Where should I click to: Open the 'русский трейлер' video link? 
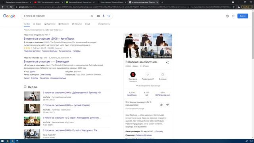(x=66, y=105)
